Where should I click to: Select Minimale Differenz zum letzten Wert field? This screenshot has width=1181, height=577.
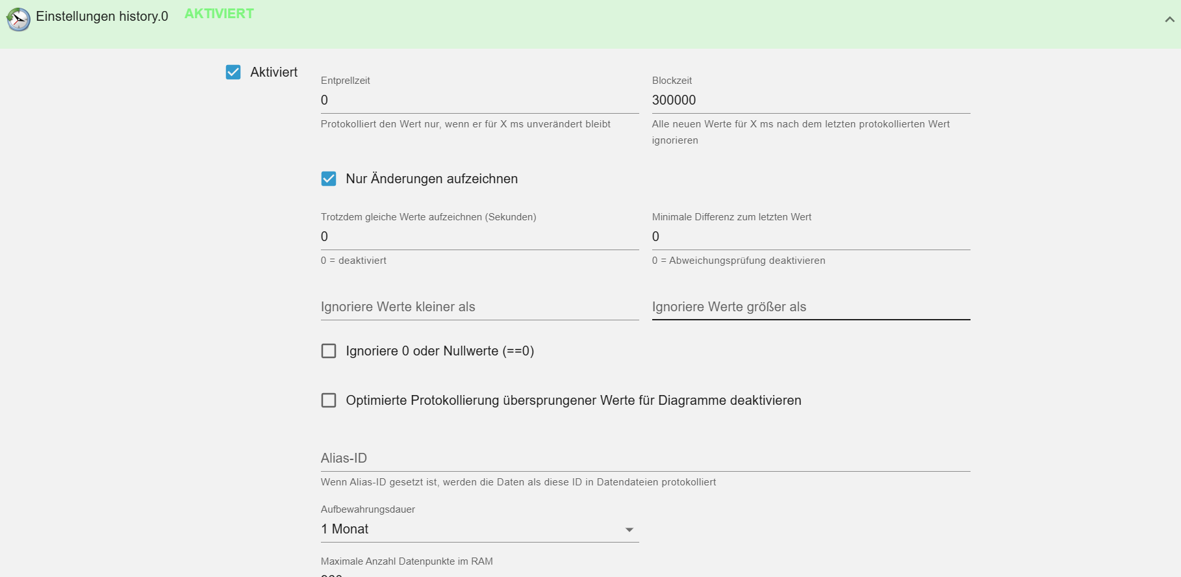point(811,237)
